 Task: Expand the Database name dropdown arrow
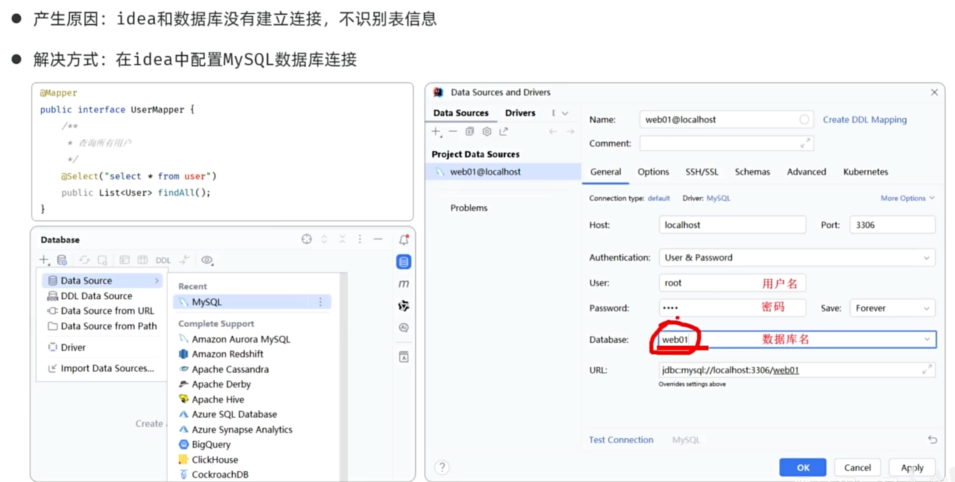coord(927,339)
